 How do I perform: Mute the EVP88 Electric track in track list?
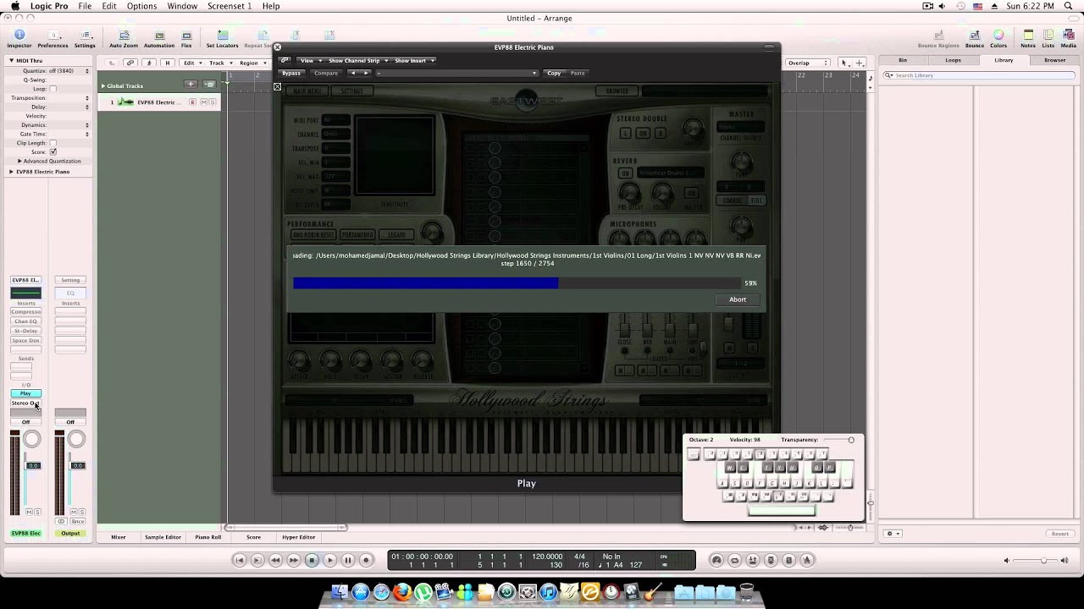(x=203, y=102)
